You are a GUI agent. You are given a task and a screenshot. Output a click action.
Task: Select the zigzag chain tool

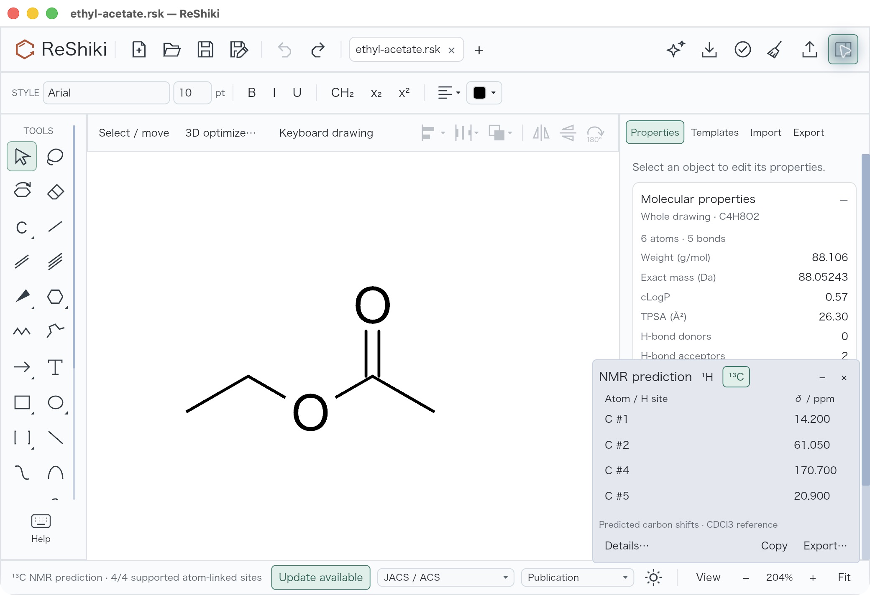click(22, 331)
